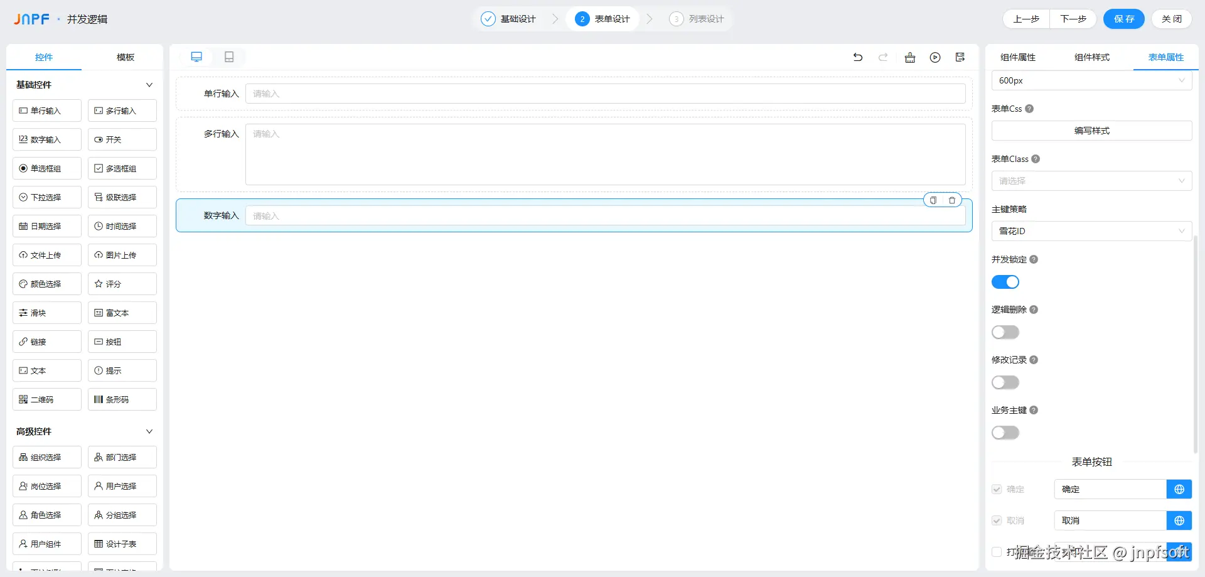This screenshot has height=577, width=1205.
Task: Add the 数字输入 control
Action: point(47,139)
